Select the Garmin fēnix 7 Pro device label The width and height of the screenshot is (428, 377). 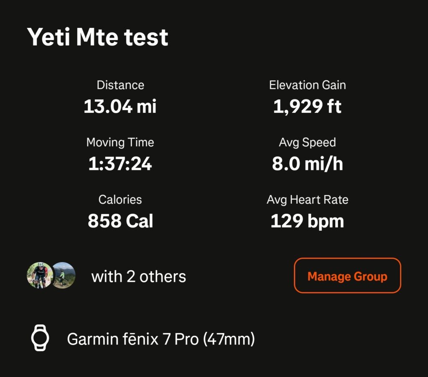click(161, 339)
